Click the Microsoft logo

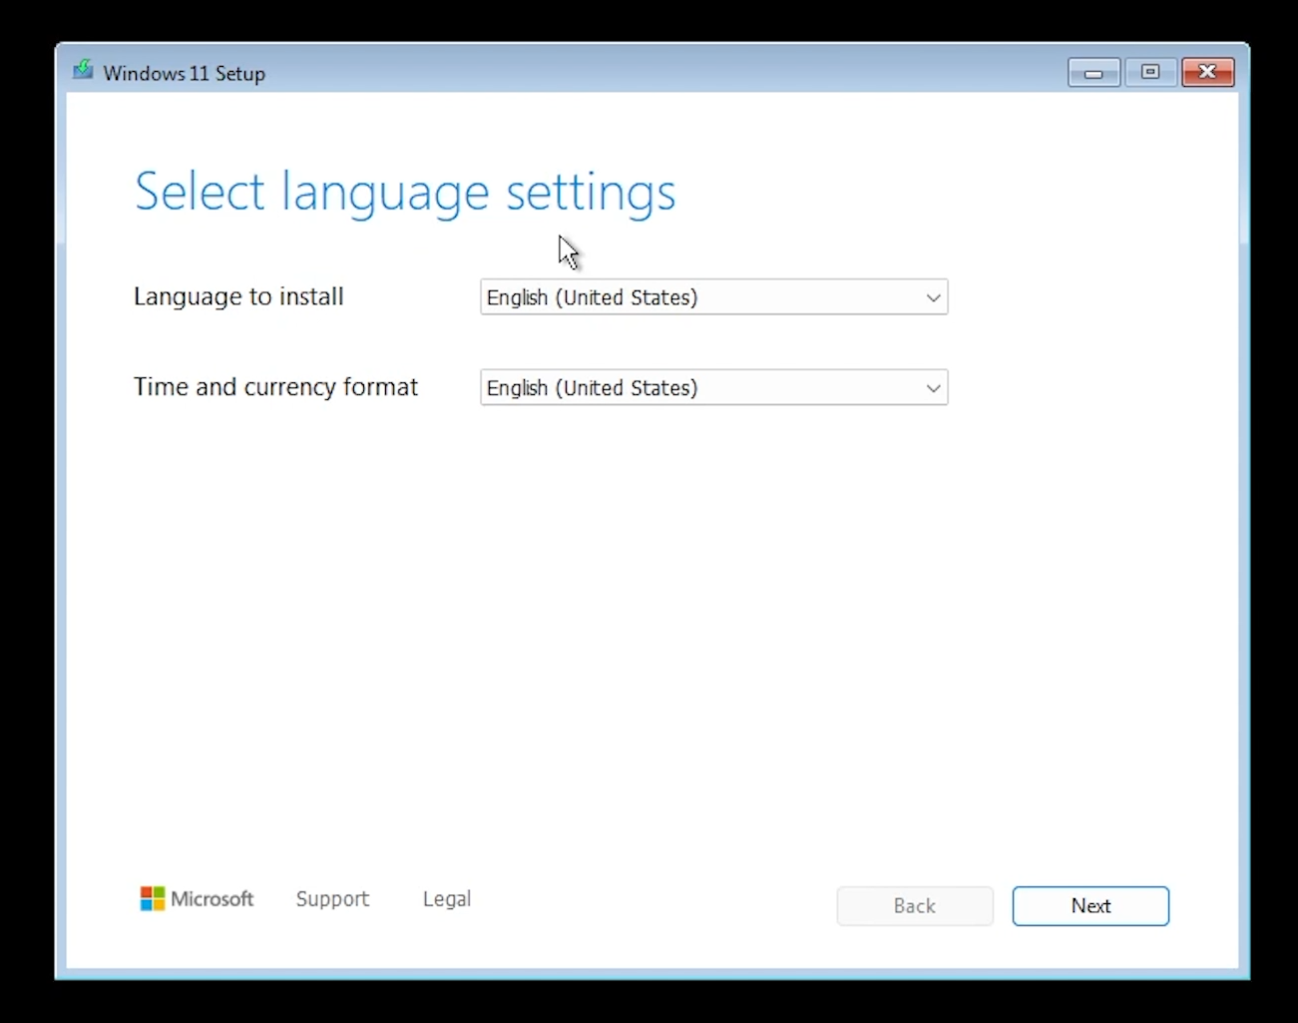click(197, 898)
